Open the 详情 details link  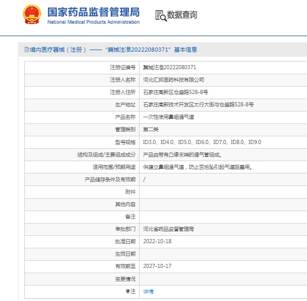148,291
